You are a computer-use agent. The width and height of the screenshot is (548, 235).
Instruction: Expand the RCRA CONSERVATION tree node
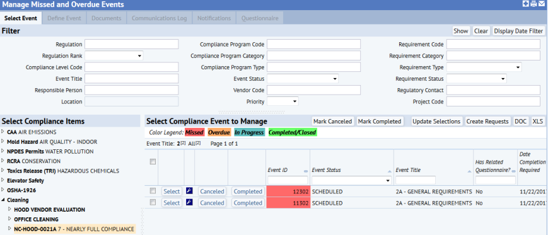(x=3, y=161)
